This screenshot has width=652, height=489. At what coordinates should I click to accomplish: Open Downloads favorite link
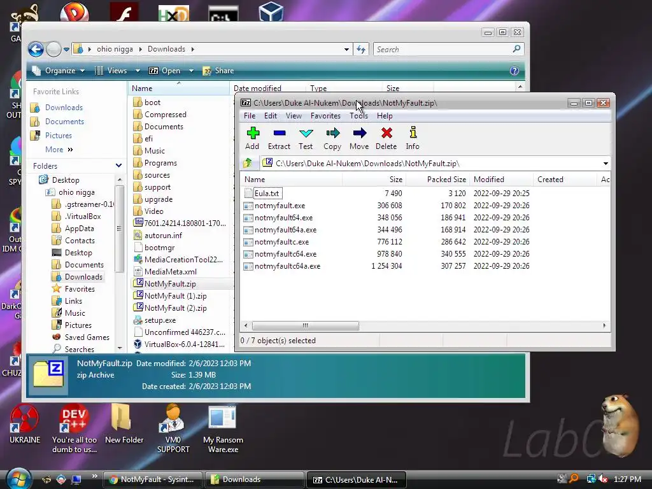coord(64,107)
